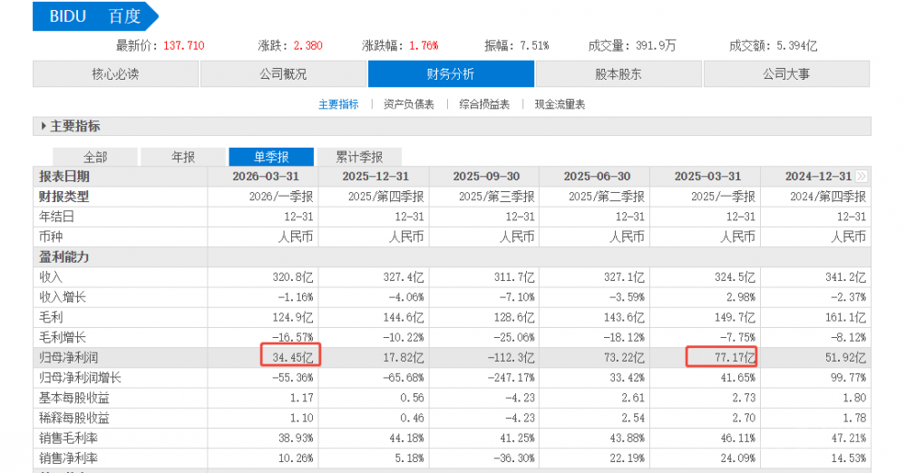The image size is (906, 473).
Task: Select the 收入 row label
Action: (x=50, y=277)
